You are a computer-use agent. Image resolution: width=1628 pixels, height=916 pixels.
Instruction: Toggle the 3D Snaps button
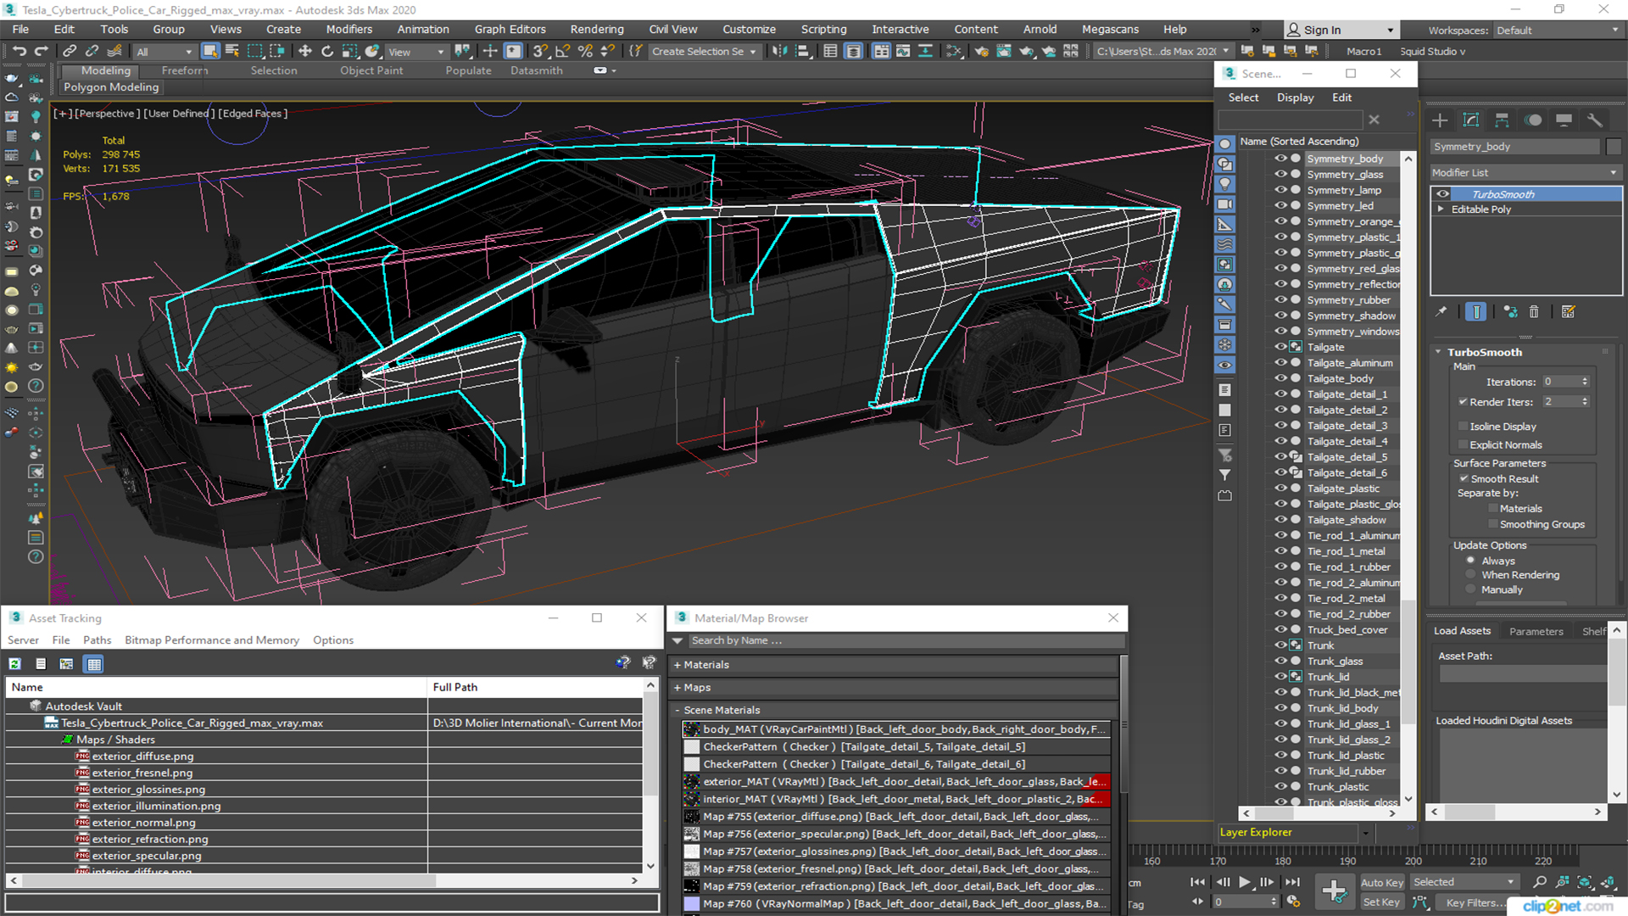[x=540, y=51]
